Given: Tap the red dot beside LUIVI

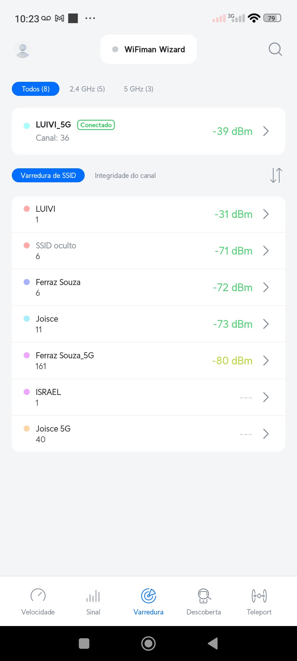Looking at the screenshot, I should [x=27, y=209].
